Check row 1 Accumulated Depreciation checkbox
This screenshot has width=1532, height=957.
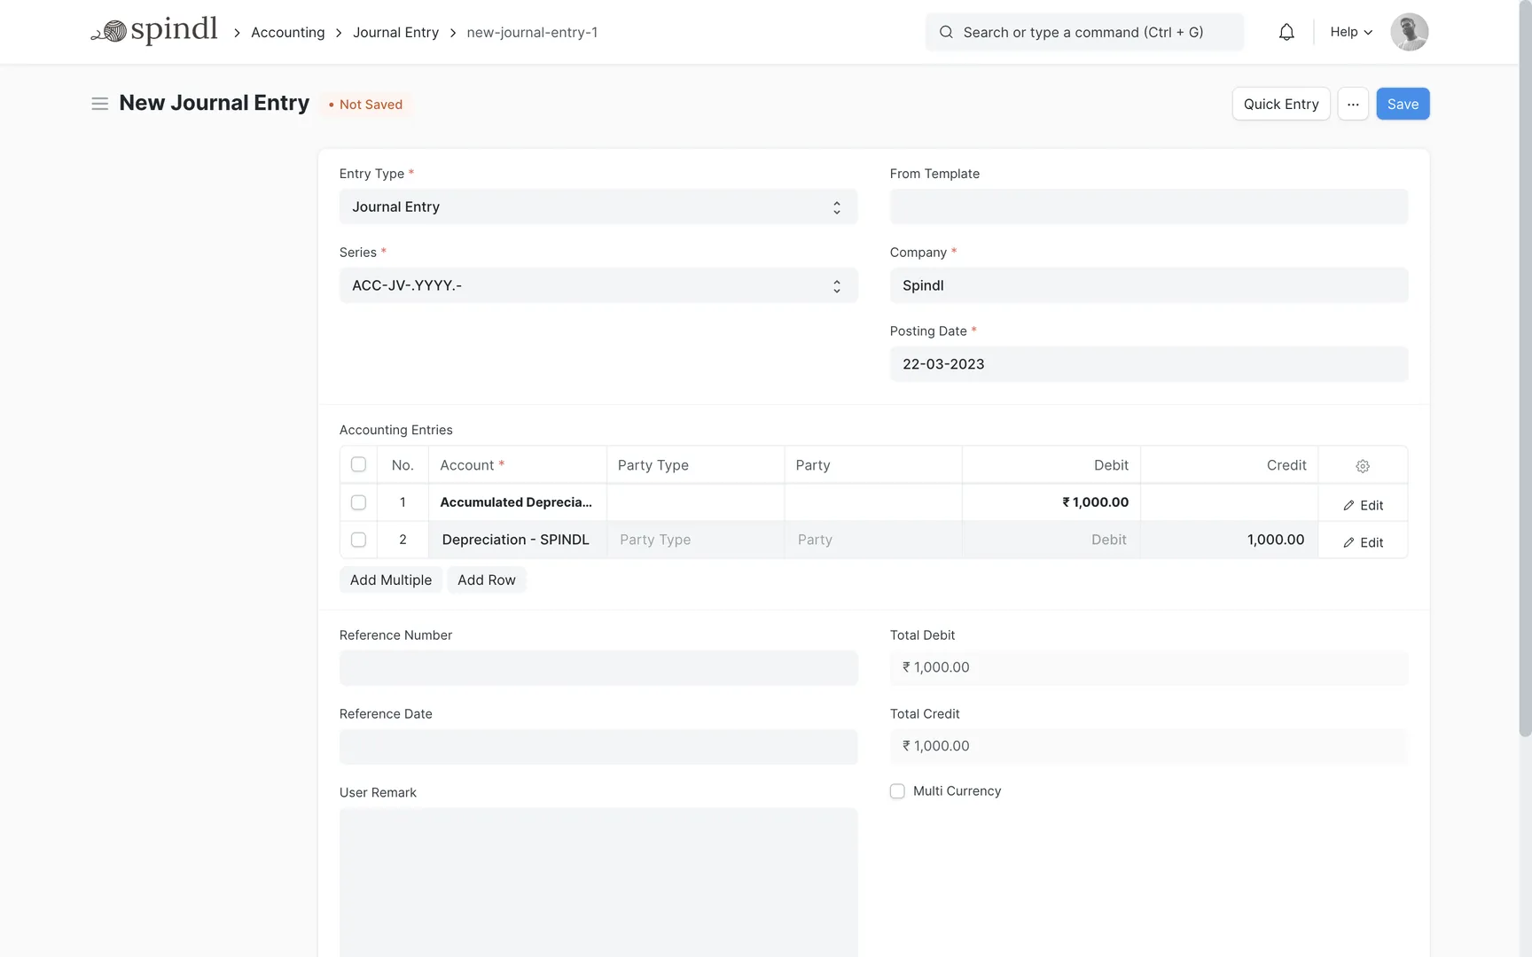click(358, 502)
